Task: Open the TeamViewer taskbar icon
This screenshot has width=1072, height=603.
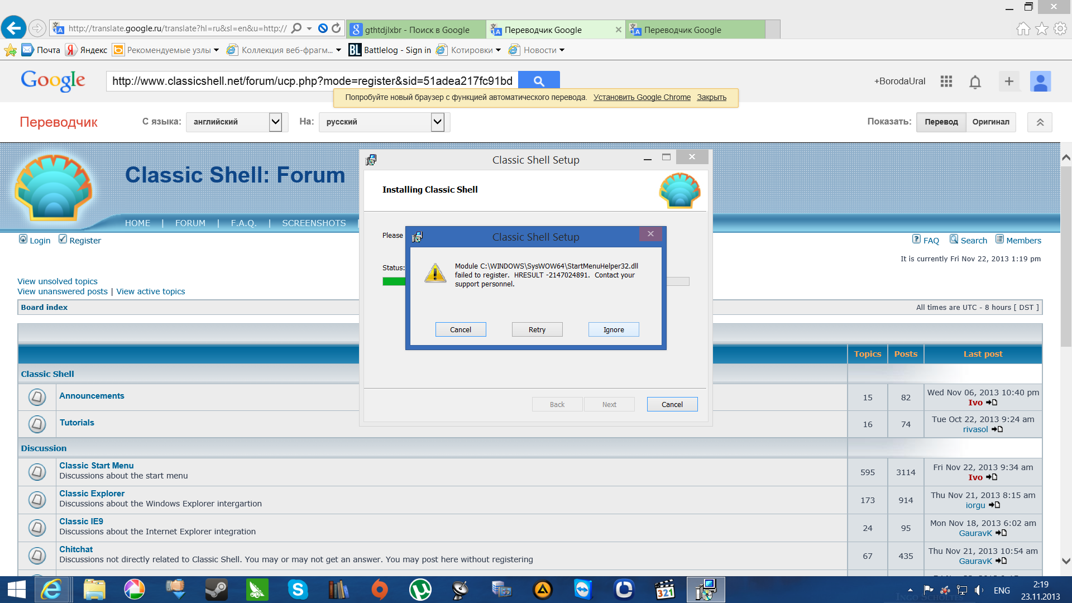Action: 583,590
